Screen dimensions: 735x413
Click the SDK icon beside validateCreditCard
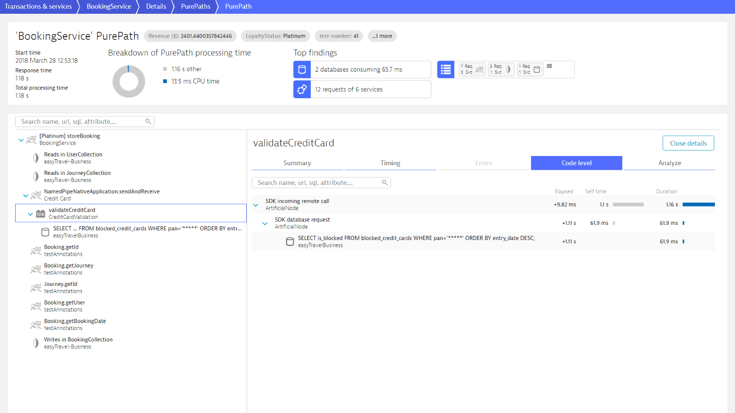40,214
